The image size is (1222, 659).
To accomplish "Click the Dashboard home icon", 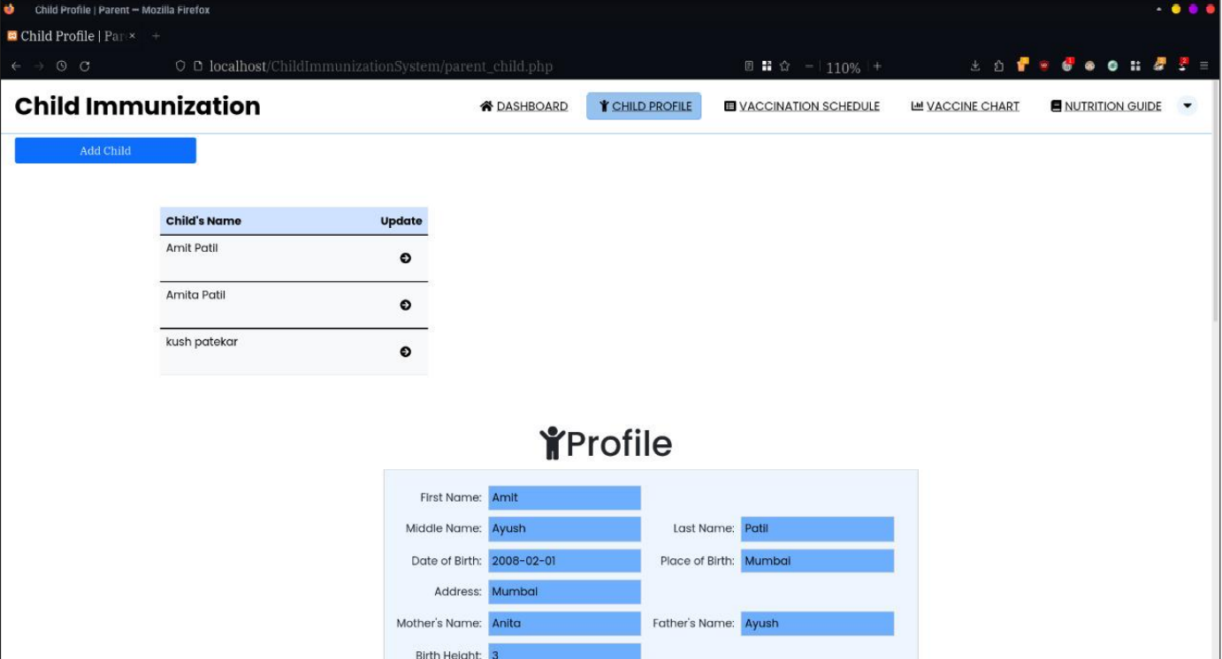I will (485, 106).
